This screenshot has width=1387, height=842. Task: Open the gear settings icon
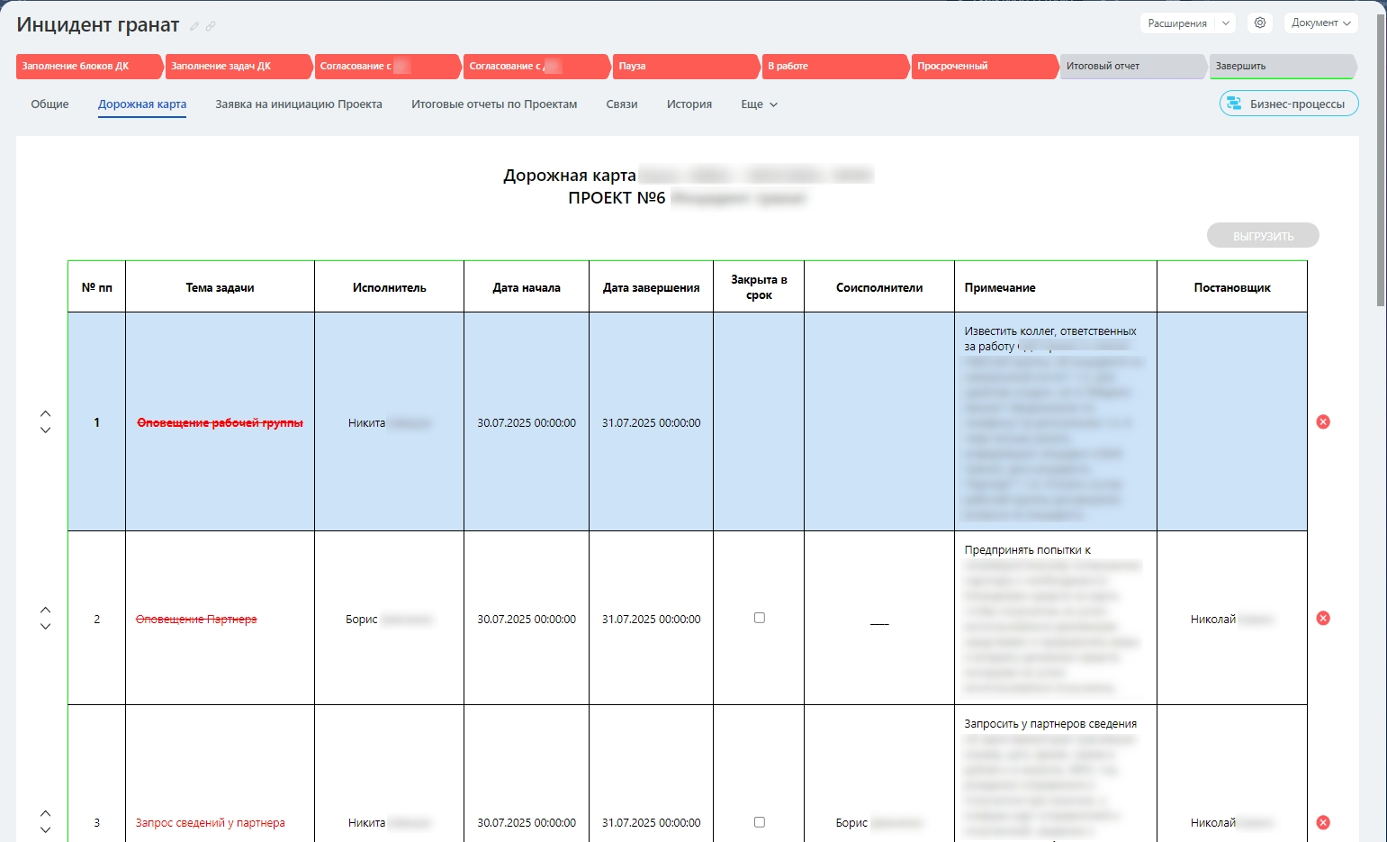click(1260, 23)
